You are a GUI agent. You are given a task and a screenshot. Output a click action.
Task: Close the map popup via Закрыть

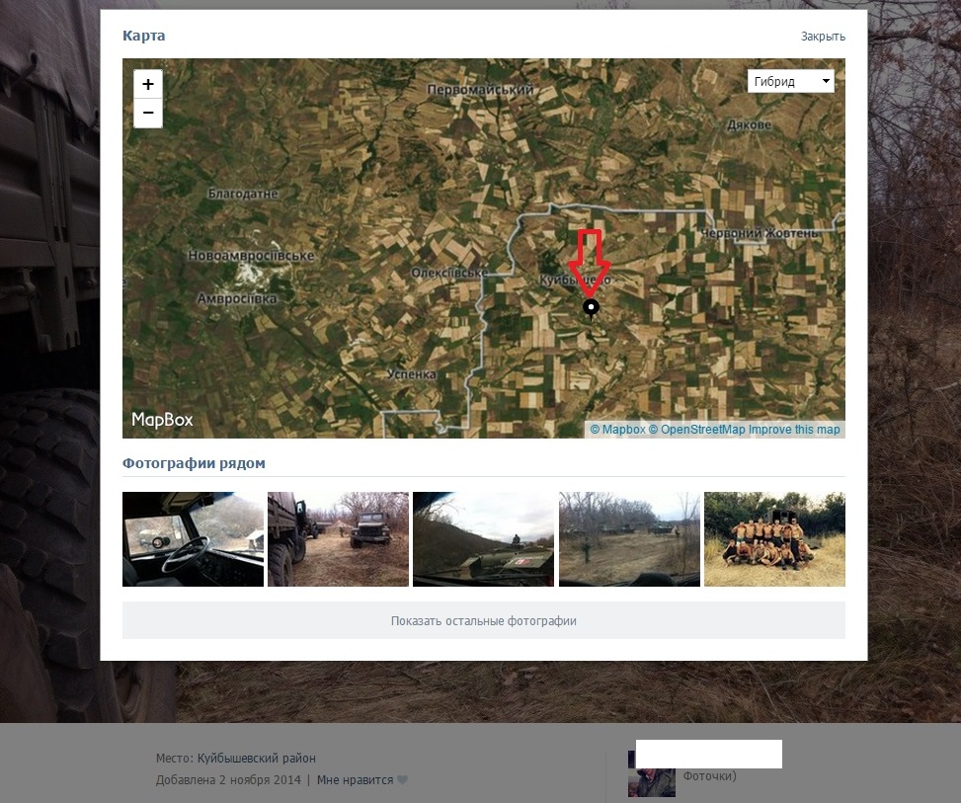823,37
